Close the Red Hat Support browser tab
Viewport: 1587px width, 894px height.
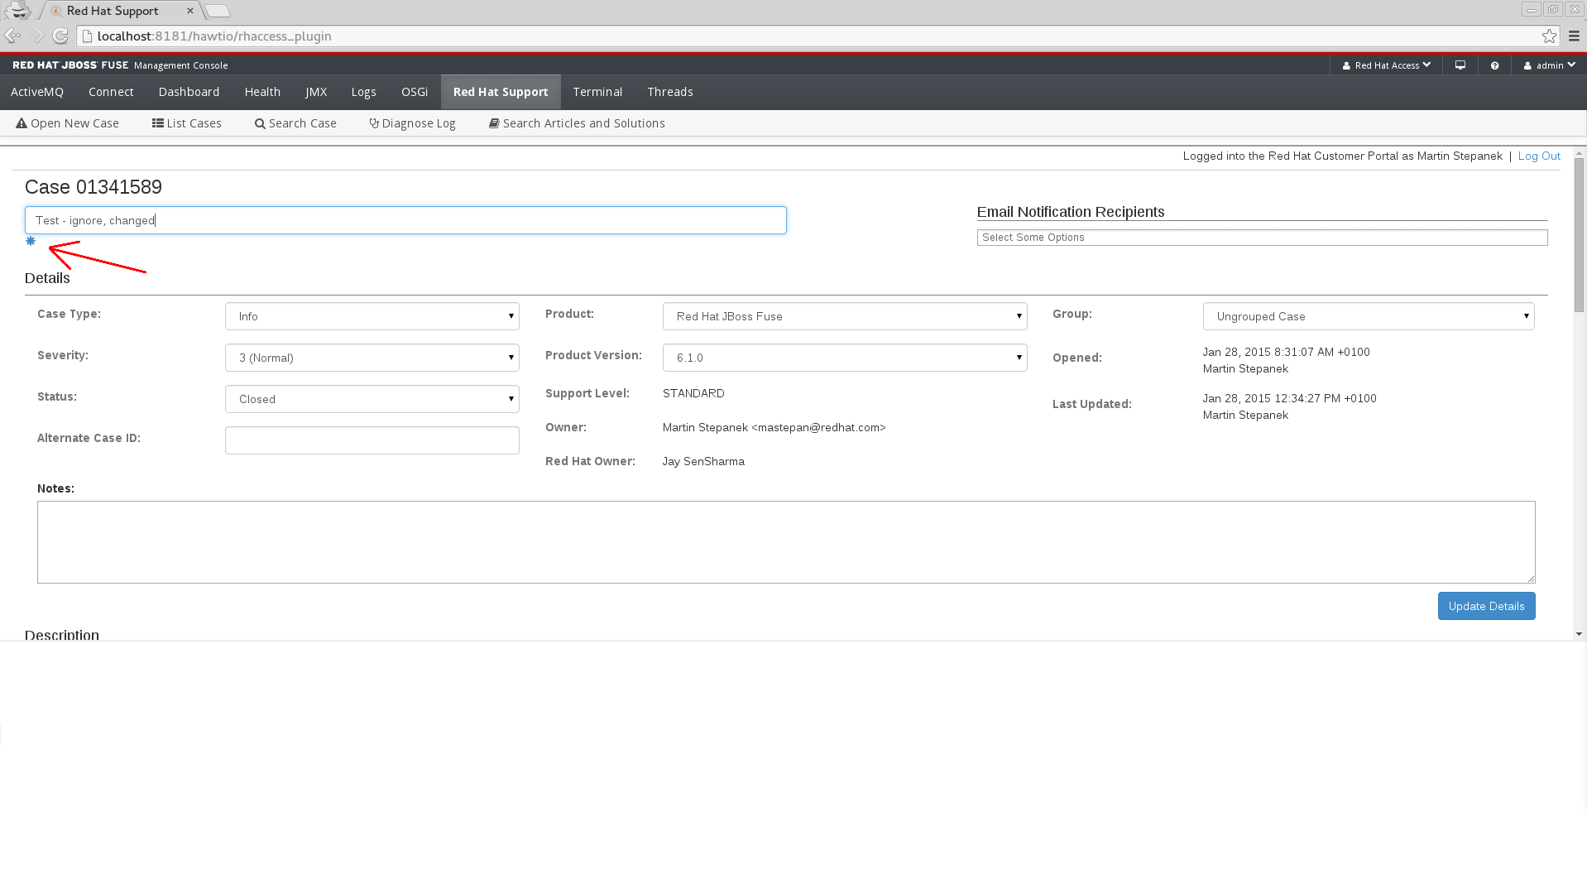tap(190, 11)
